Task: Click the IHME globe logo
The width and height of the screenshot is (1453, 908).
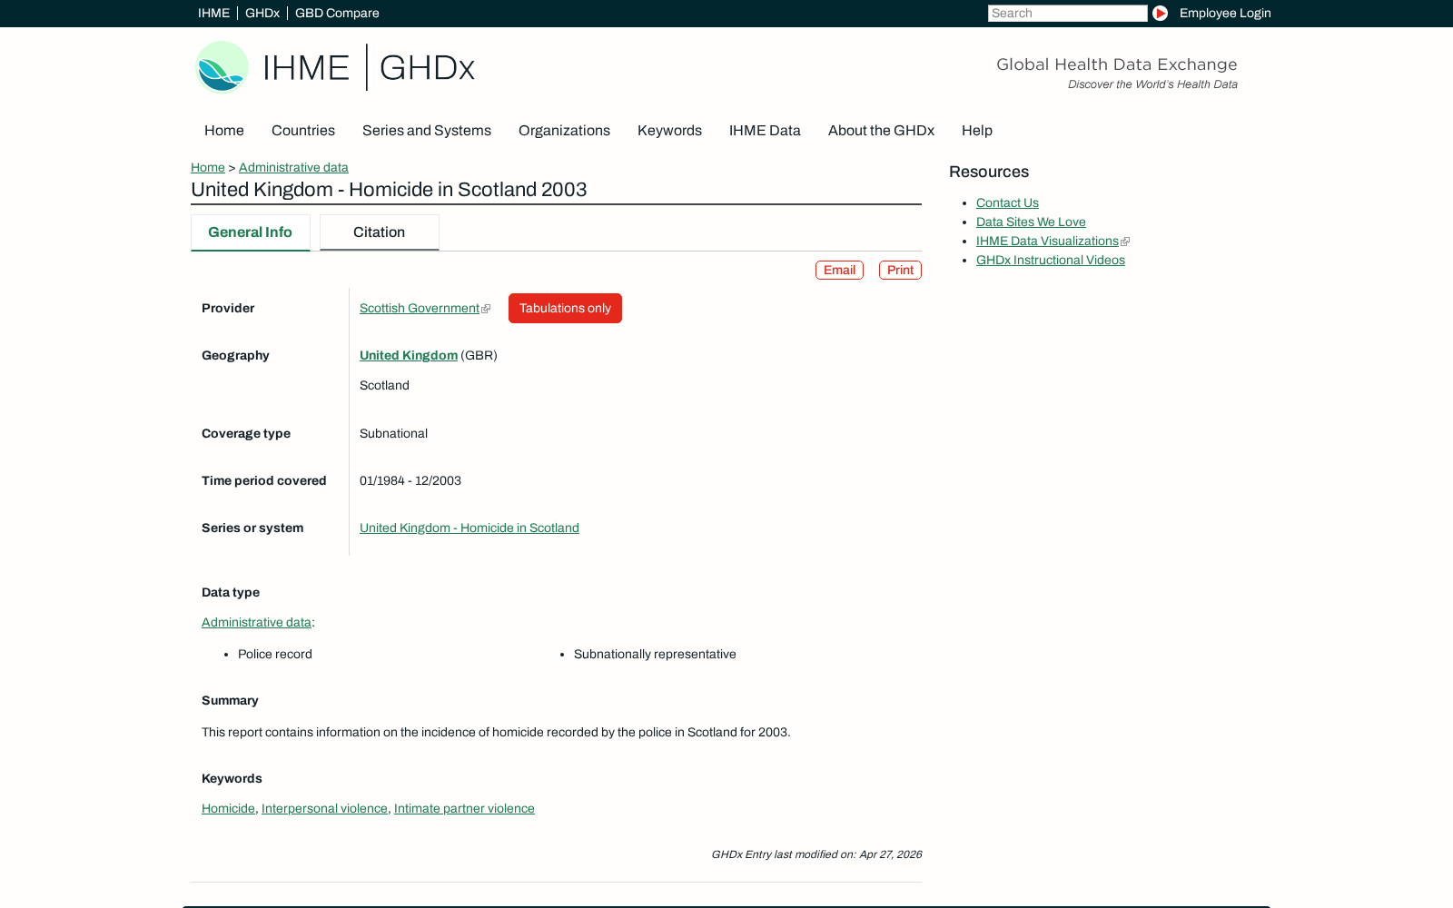Action: 222,67
